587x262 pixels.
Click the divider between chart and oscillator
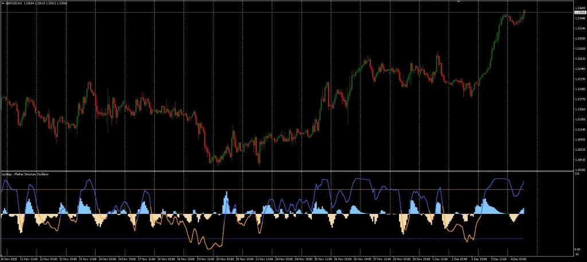click(287, 171)
